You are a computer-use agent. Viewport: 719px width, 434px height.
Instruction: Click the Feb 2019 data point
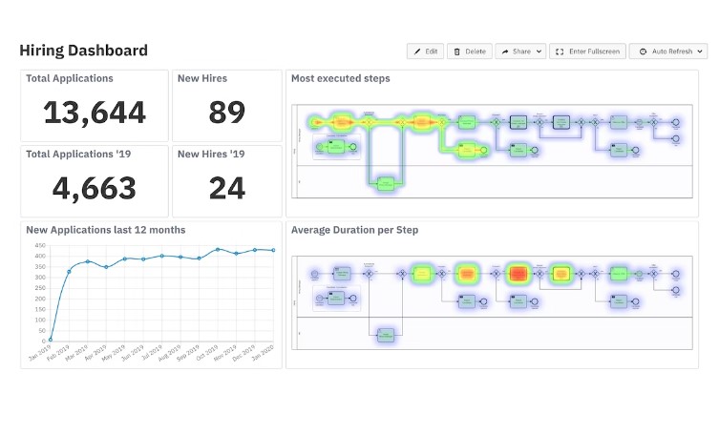70,272
